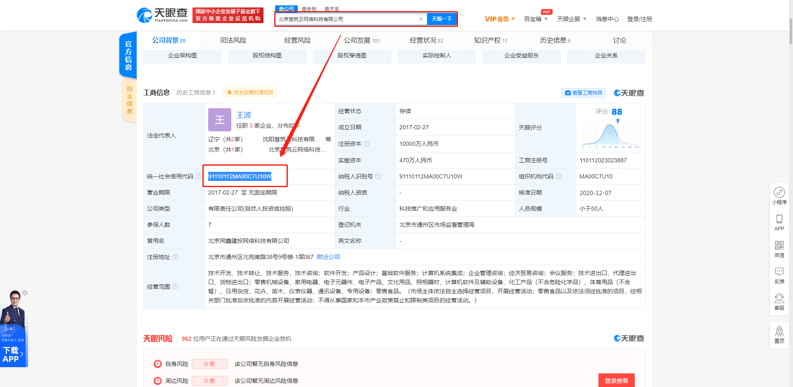Switch to the 司法风险 tab

tap(233, 40)
